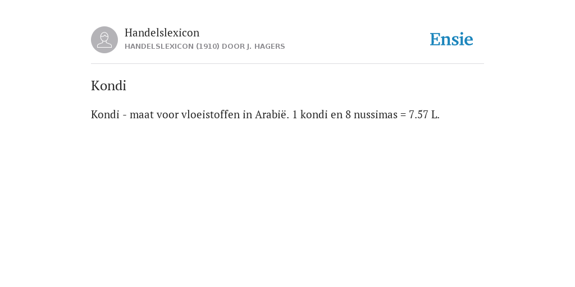
Task: Click the first word Kondi of the definition
Action: click(x=105, y=114)
